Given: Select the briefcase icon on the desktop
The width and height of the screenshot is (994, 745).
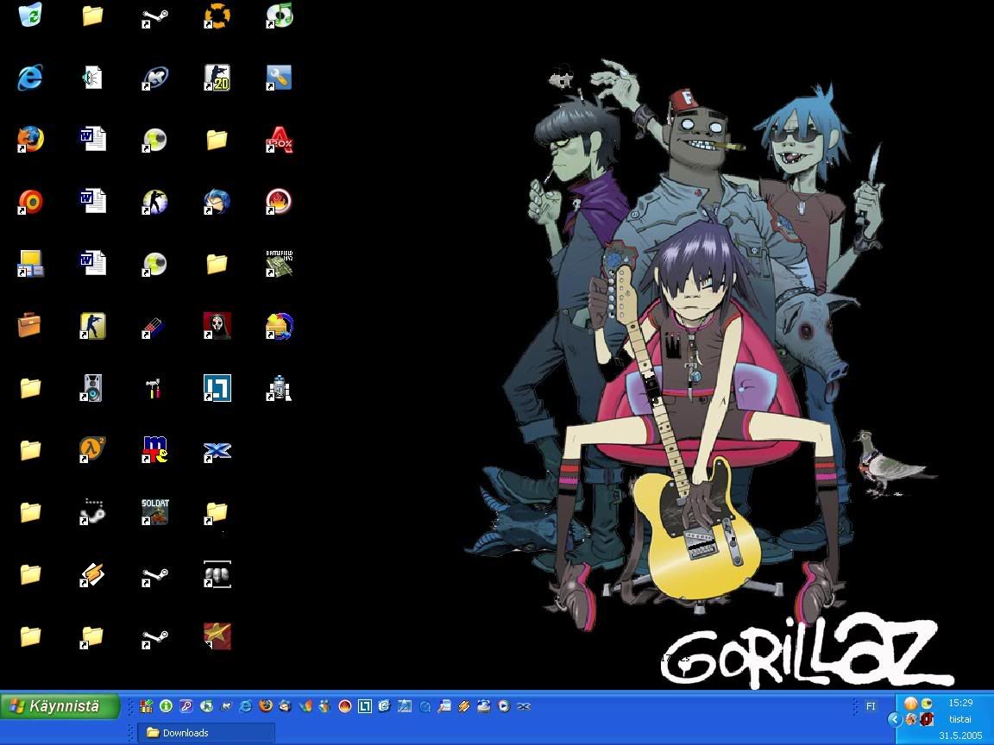Looking at the screenshot, I should pyautogui.click(x=30, y=326).
